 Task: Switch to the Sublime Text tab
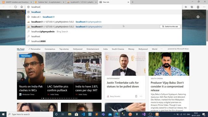49,2
